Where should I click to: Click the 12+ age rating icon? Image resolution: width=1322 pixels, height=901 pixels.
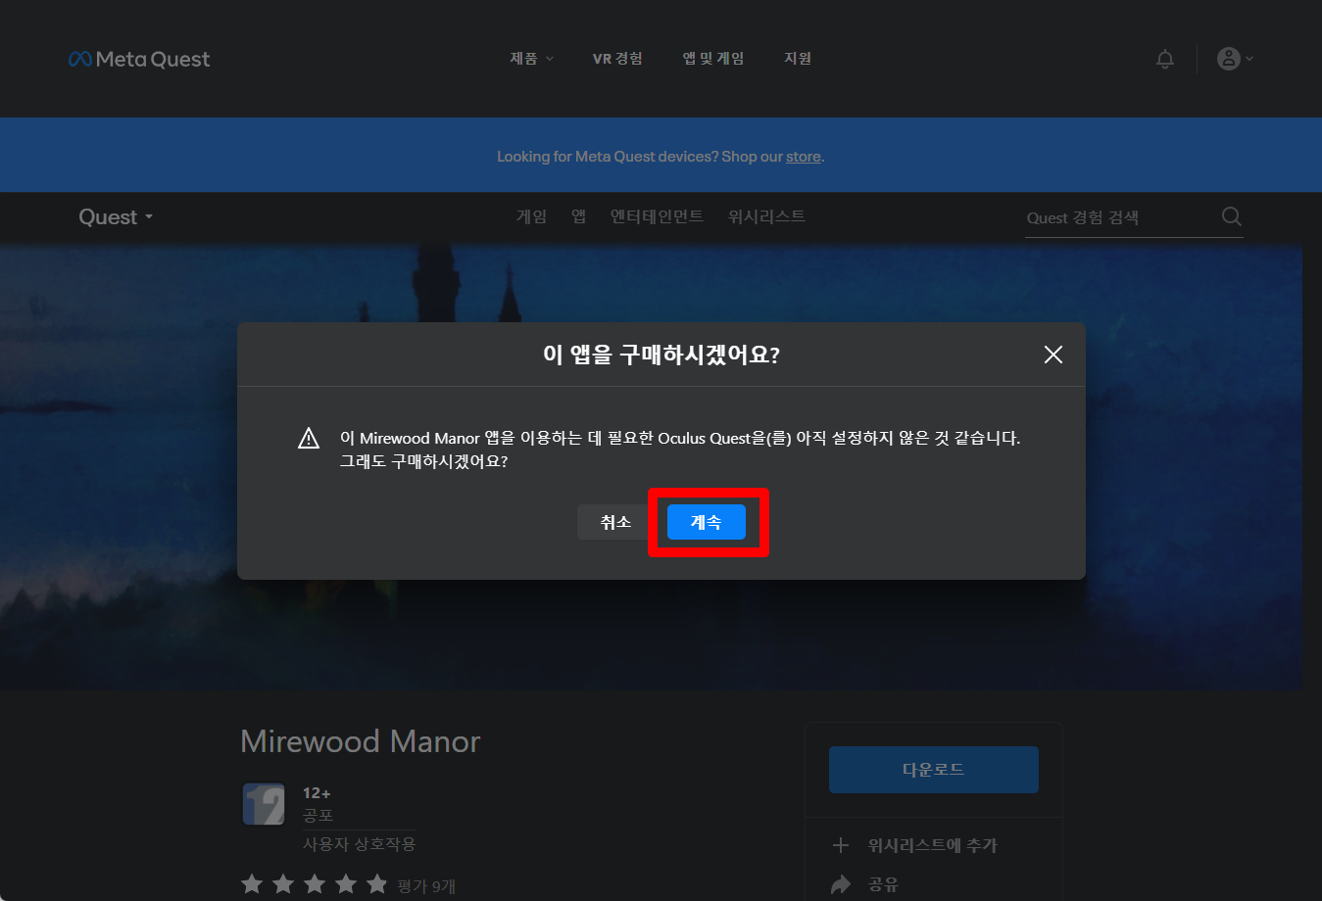click(264, 804)
